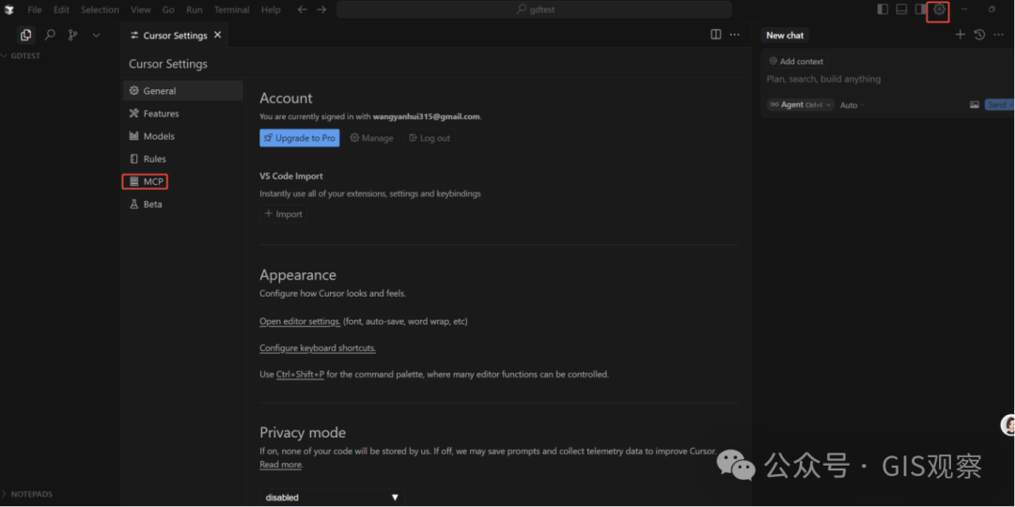
Task: Go forward with the right arrow
Action: pos(321,9)
